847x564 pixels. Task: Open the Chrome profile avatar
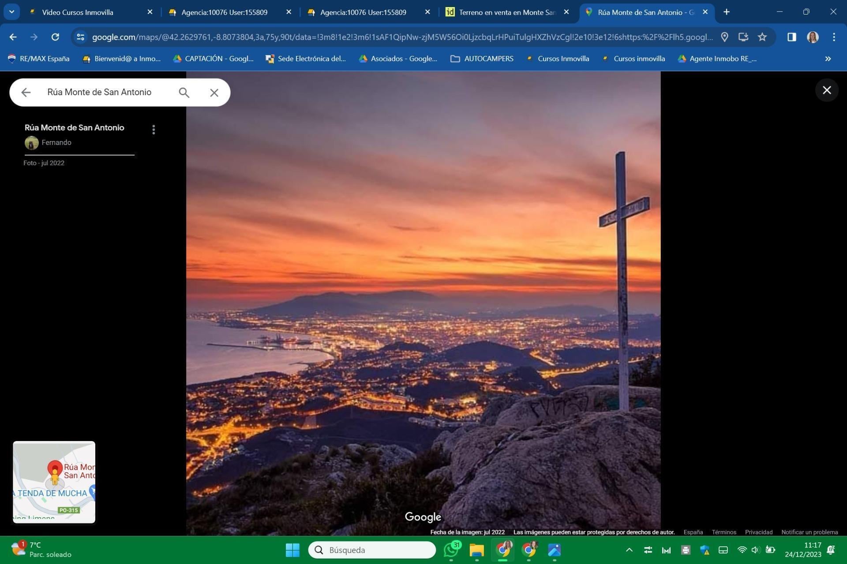coord(812,37)
